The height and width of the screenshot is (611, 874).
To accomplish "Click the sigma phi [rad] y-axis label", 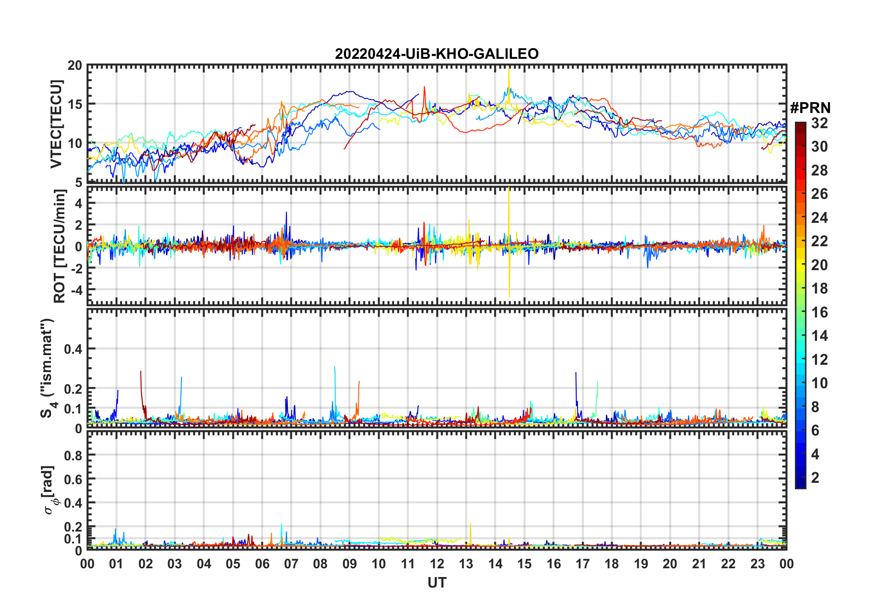I will [x=51, y=490].
